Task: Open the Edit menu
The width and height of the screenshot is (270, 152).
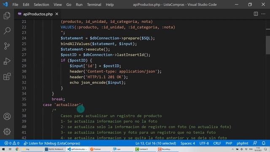Action: 26,5
